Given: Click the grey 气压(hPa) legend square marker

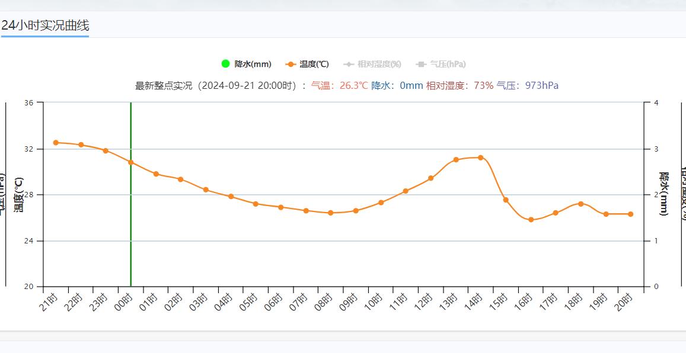Looking at the screenshot, I should 422,64.
